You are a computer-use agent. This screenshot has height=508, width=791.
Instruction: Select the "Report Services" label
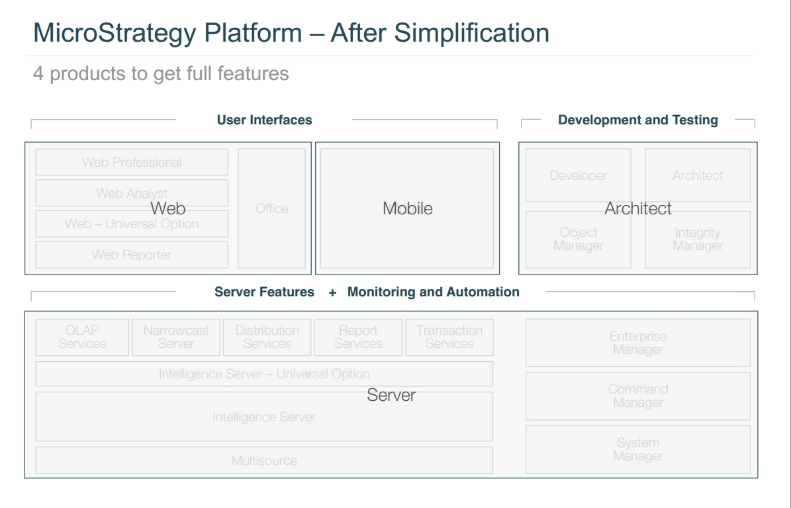point(359,337)
